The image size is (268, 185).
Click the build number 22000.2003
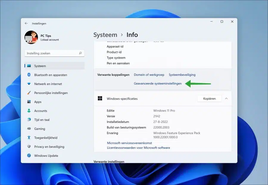(161, 128)
